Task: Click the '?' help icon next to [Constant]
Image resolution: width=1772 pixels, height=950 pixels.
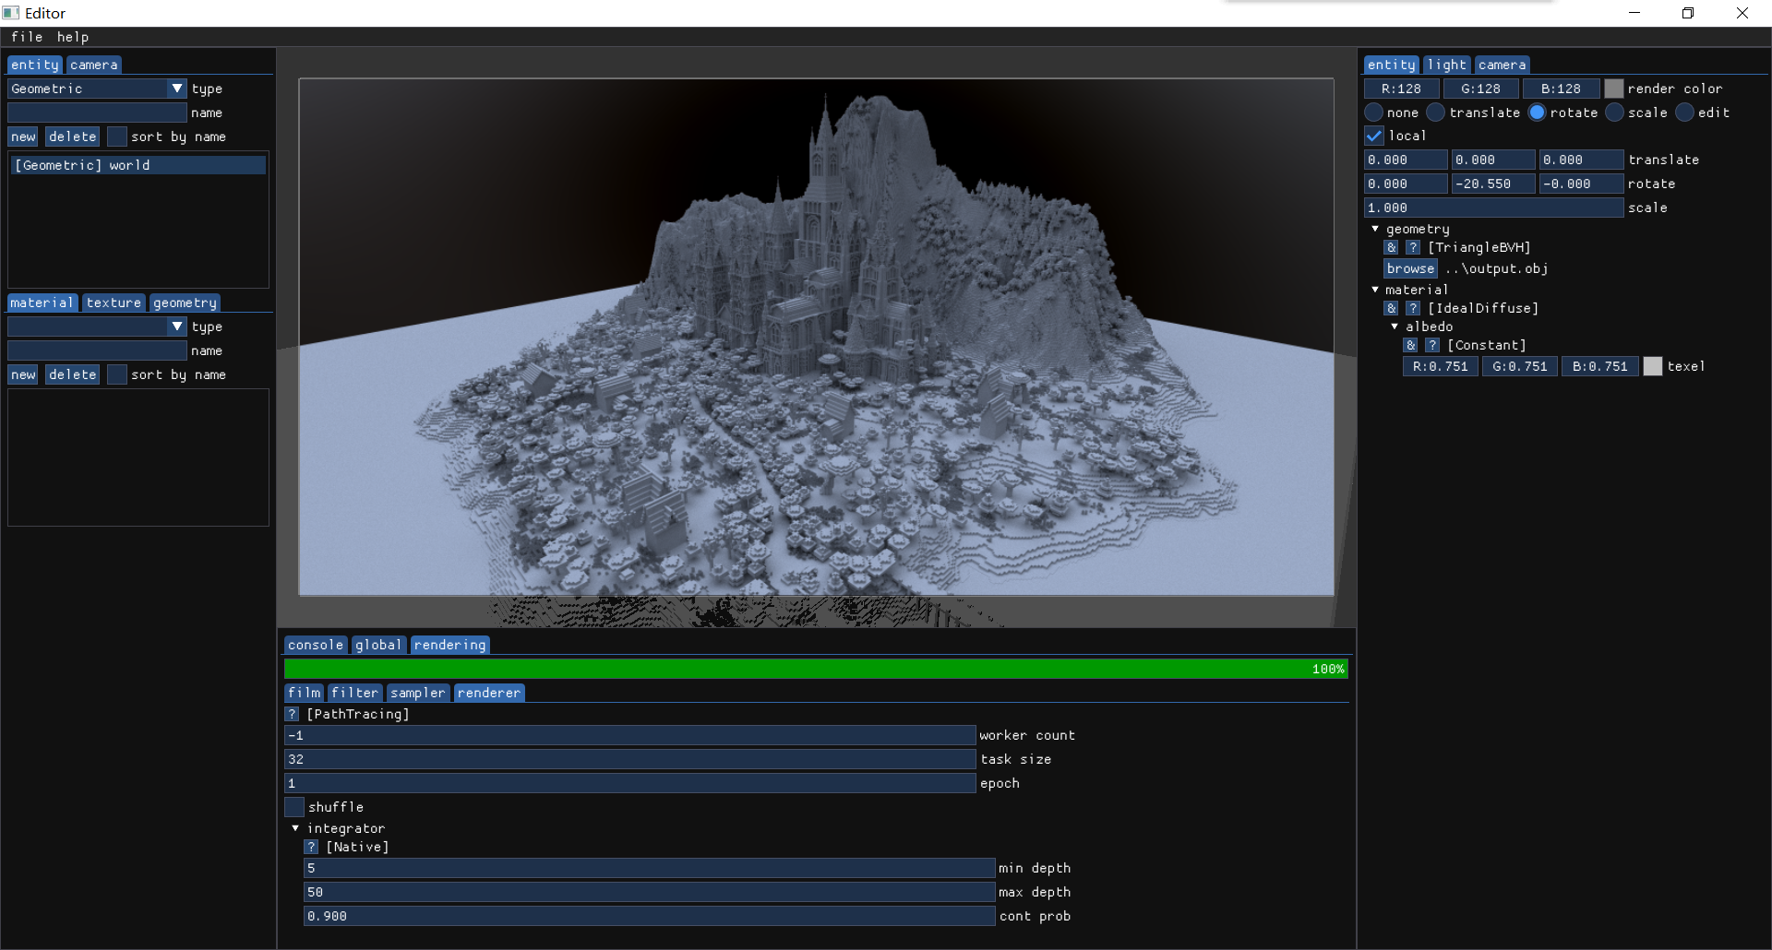Action: coord(1432,345)
